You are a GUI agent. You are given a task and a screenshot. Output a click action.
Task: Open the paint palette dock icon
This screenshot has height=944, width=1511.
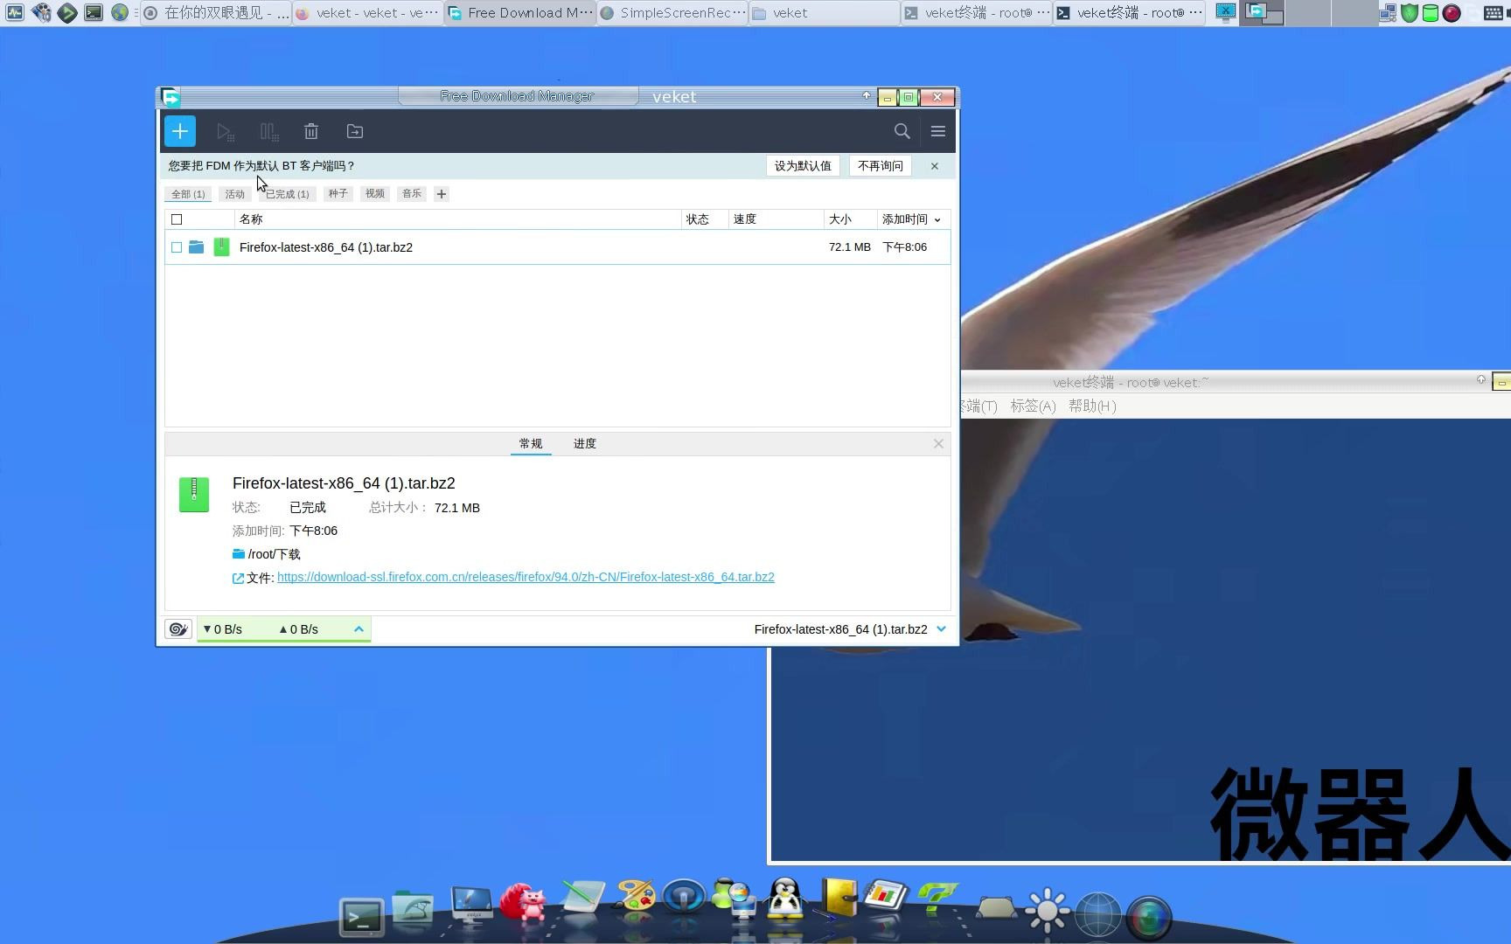(635, 897)
